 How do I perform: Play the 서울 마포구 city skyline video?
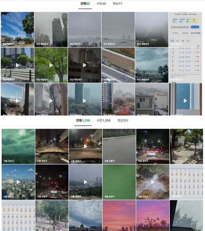click(18, 182)
